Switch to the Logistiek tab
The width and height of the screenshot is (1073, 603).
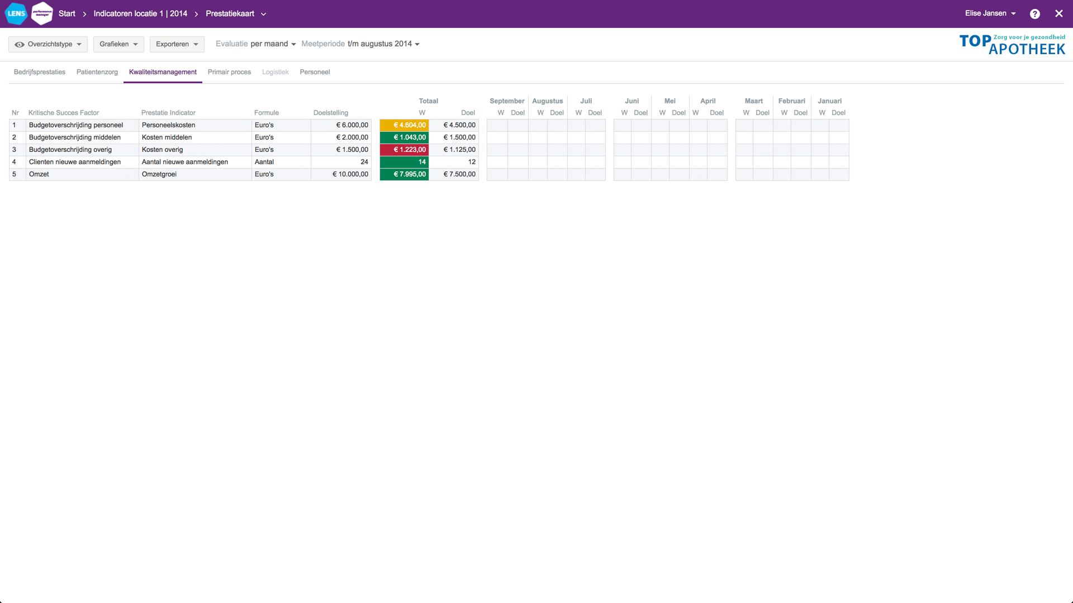[276, 72]
